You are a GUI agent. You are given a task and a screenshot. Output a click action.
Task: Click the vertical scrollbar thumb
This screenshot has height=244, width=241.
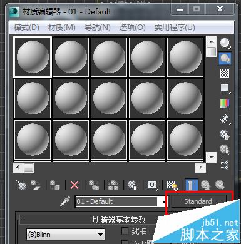coord(211,51)
